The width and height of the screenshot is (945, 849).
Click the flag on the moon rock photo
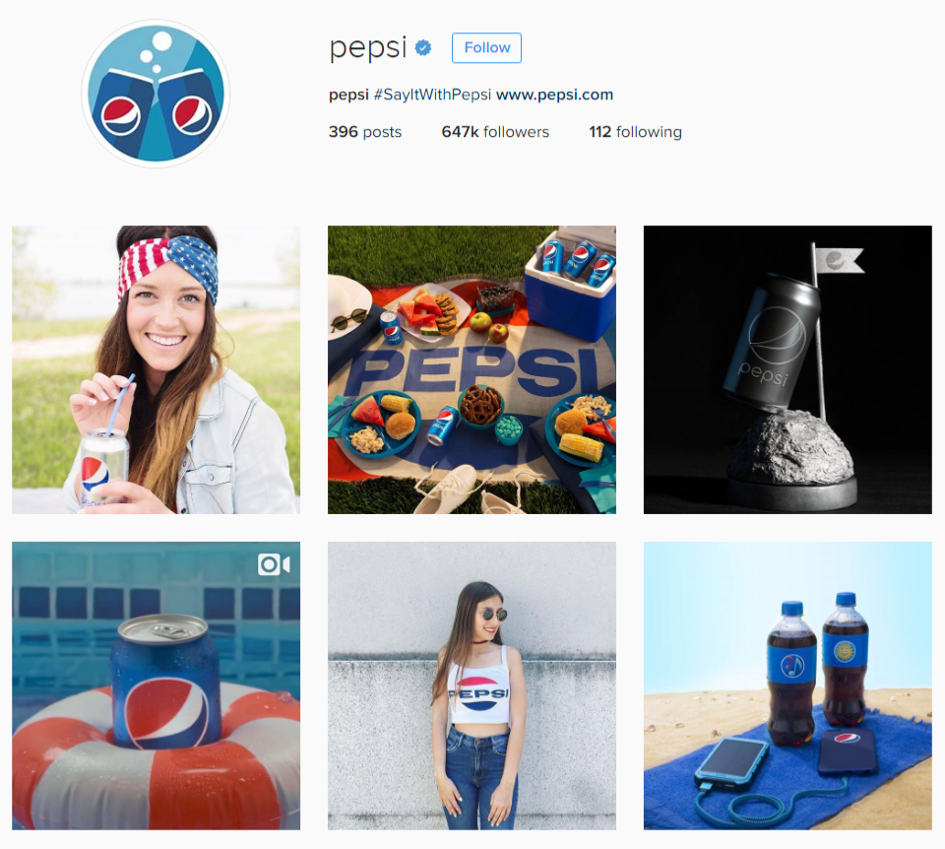tap(838, 261)
